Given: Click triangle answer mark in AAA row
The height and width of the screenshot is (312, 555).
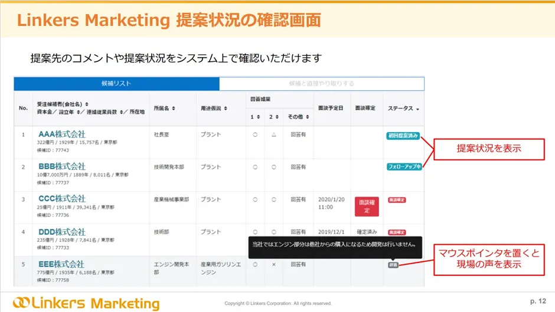Looking at the screenshot, I should tap(273, 134).
